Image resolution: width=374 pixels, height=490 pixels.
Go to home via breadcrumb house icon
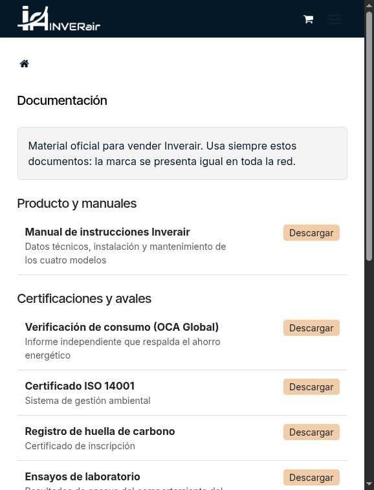pos(24,63)
